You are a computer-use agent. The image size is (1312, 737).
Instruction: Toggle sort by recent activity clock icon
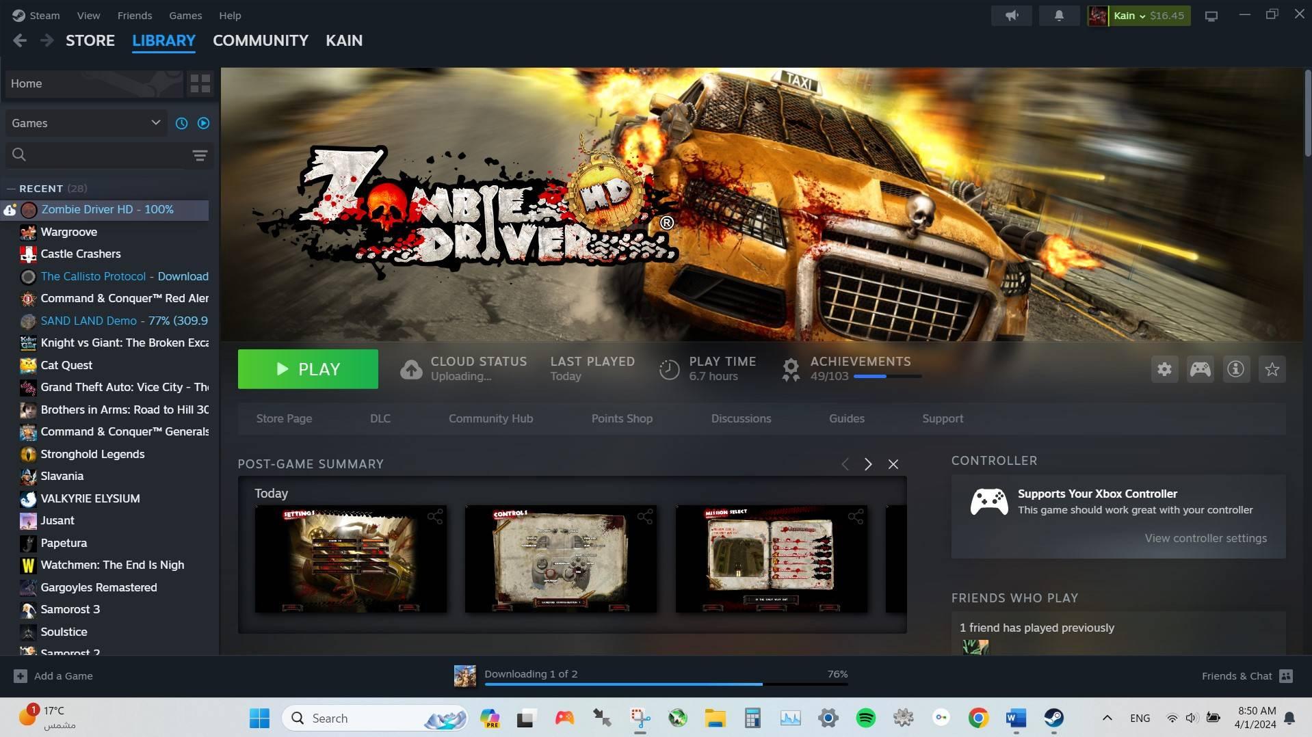click(x=181, y=123)
